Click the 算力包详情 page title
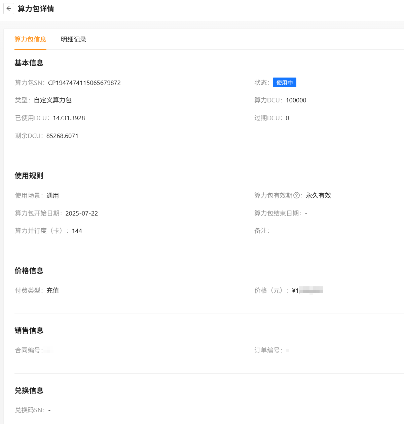The image size is (404, 424). (36, 9)
